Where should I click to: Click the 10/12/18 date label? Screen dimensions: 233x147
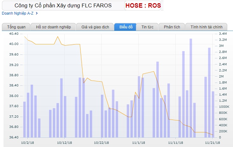(65, 143)
